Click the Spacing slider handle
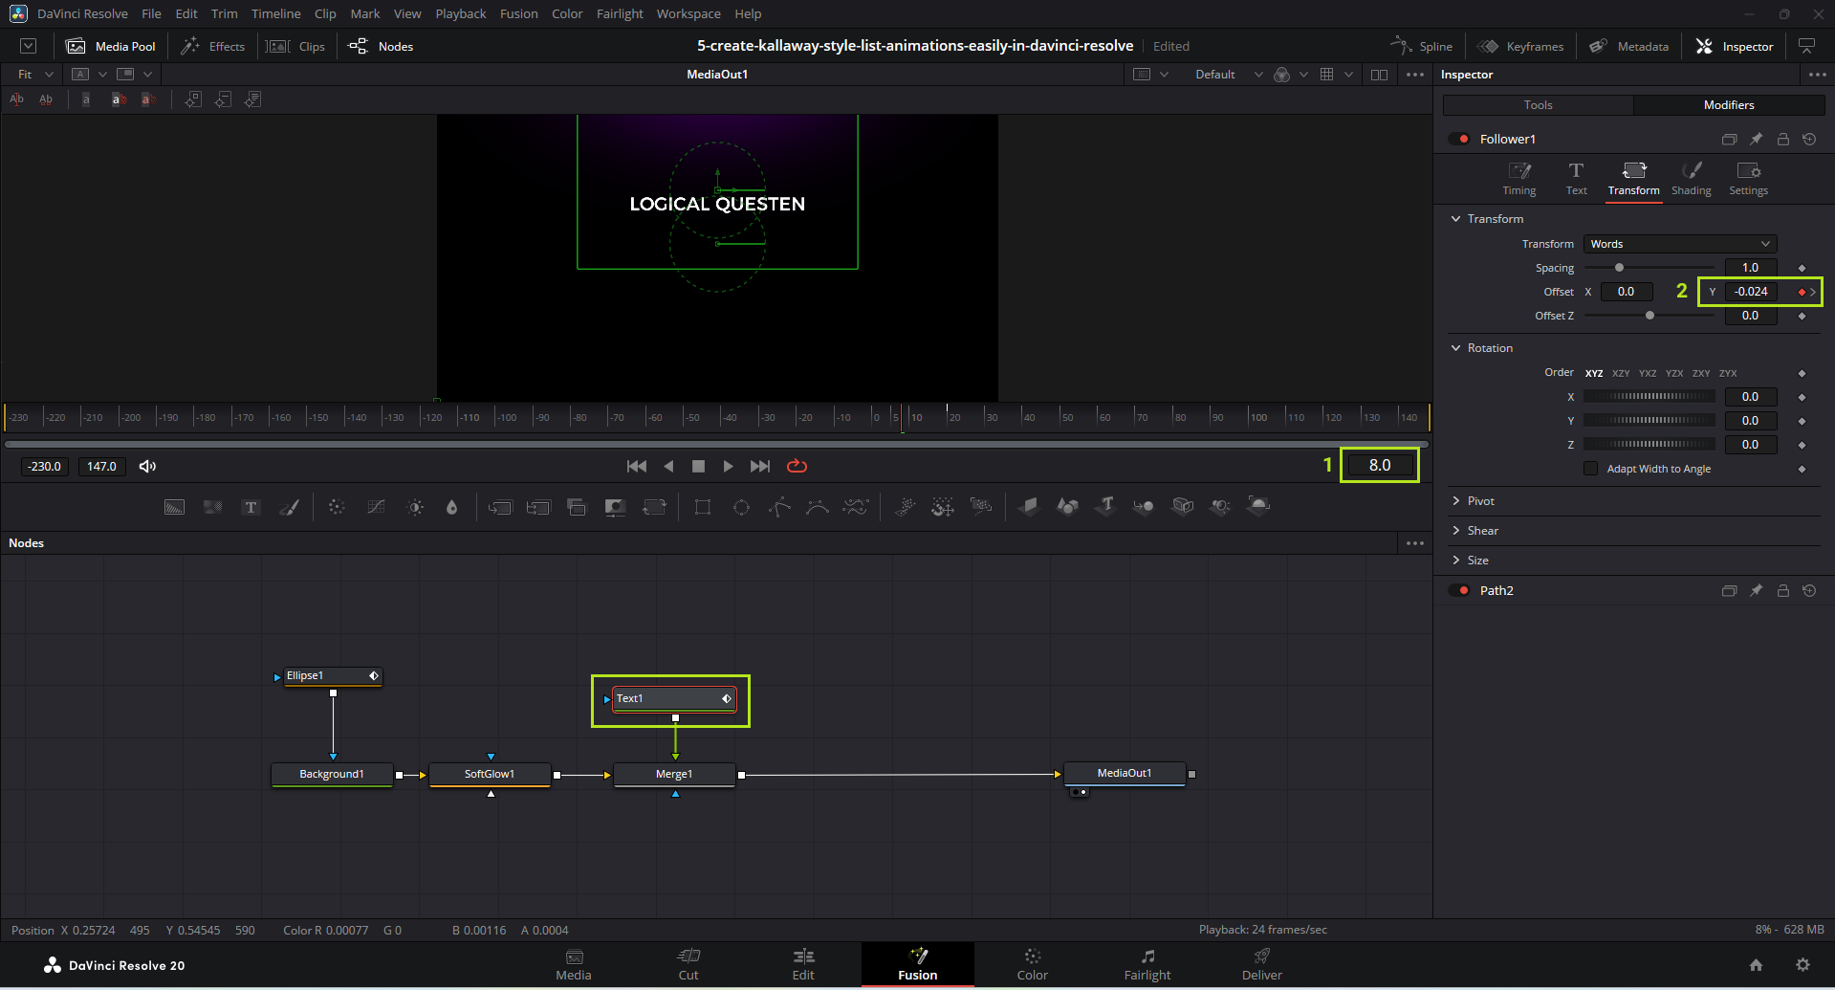The height and width of the screenshot is (990, 1835). coord(1619,268)
